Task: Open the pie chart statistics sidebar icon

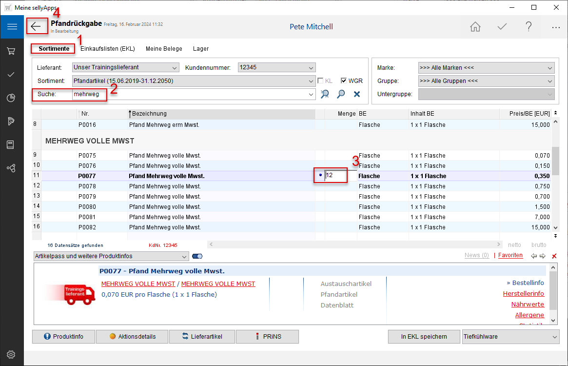Action: [12, 98]
